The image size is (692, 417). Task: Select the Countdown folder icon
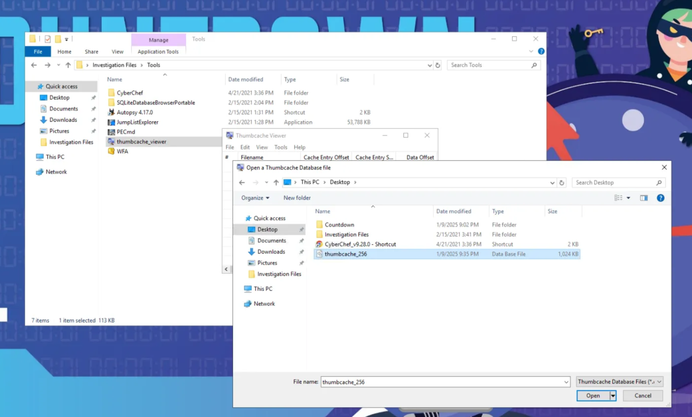pyautogui.click(x=319, y=225)
